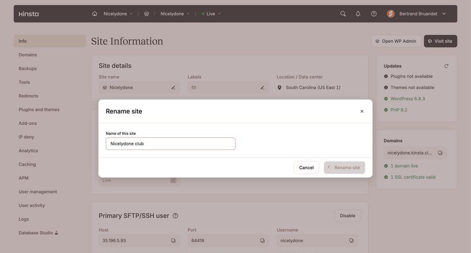Open Backups section
The width and height of the screenshot is (471, 253).
point(28,68)
